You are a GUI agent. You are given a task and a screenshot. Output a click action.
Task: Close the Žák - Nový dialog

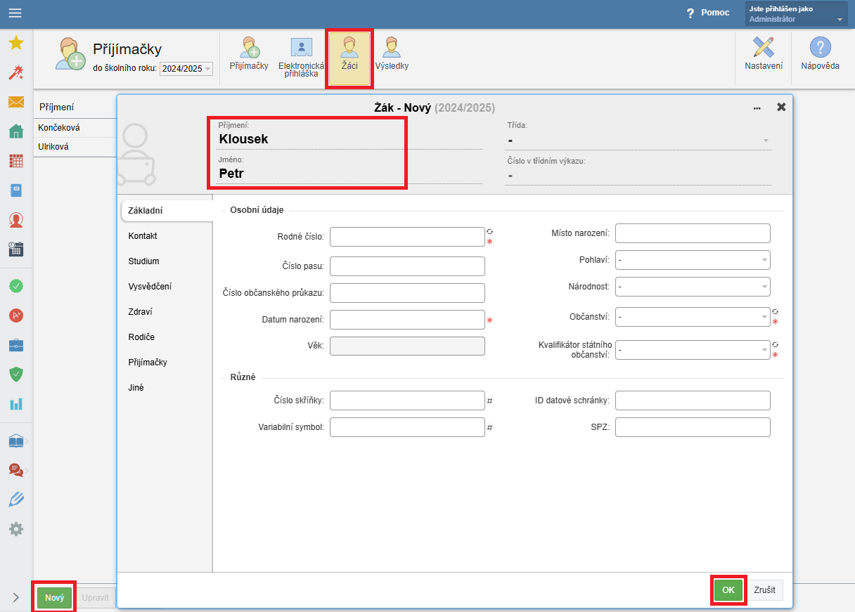pos(781,108)
